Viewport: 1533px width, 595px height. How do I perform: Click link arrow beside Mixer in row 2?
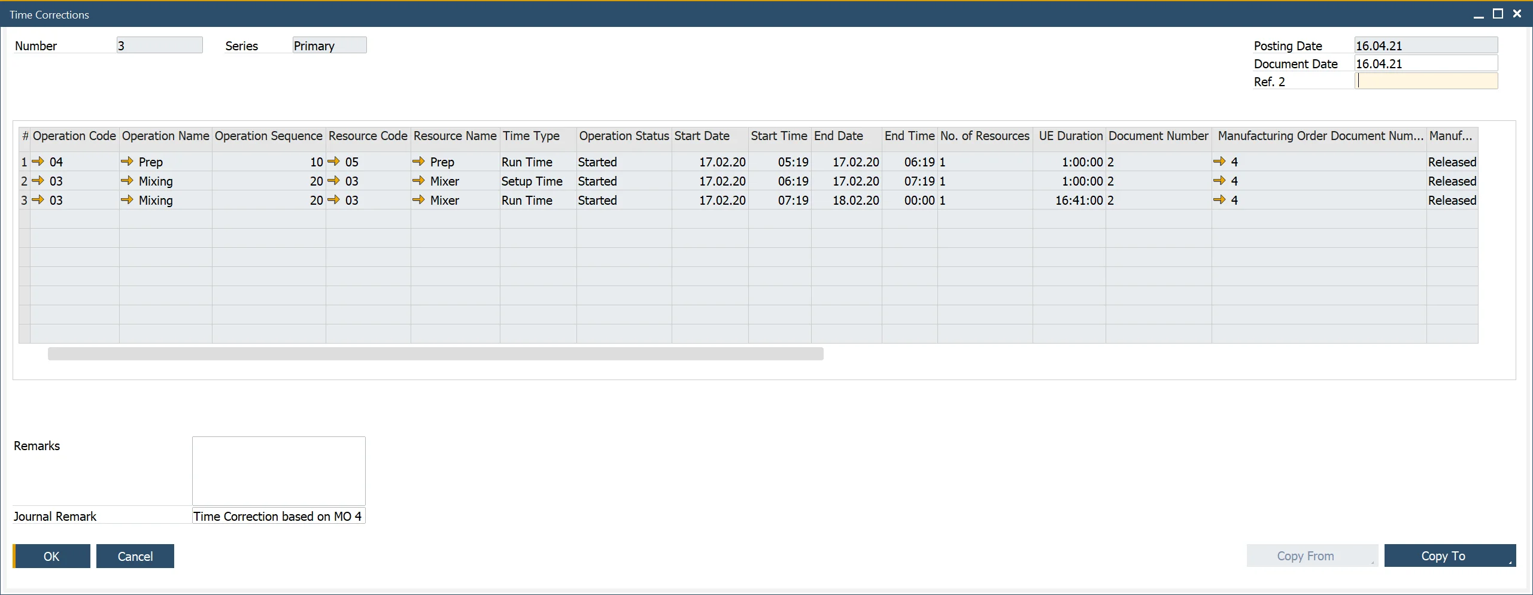click(x=418, y=181)
